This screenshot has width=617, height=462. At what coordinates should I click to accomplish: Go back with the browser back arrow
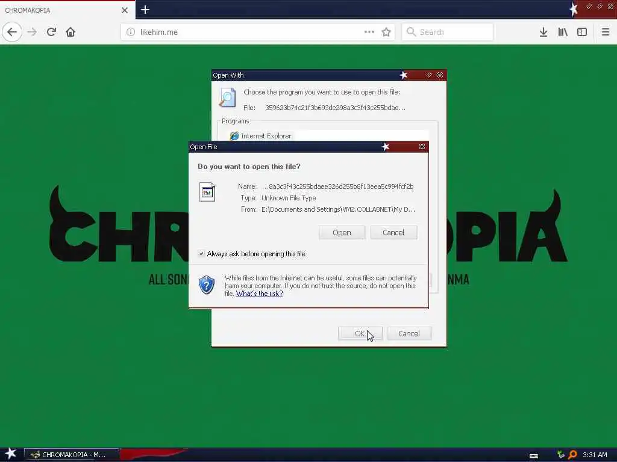click(12, 32)
